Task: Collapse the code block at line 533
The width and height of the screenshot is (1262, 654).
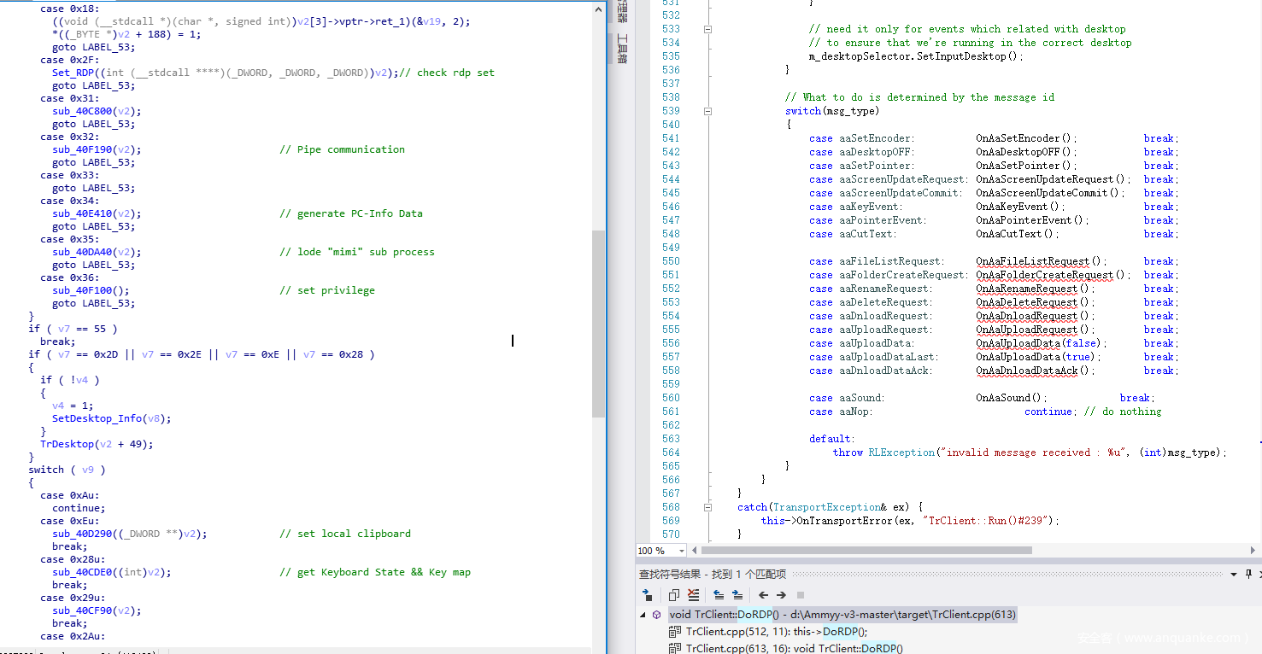Action: pos(707,29)
